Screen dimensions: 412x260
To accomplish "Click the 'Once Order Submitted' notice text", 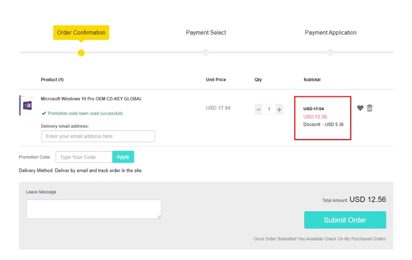I will pyautogui.click(x=320, y=239).
